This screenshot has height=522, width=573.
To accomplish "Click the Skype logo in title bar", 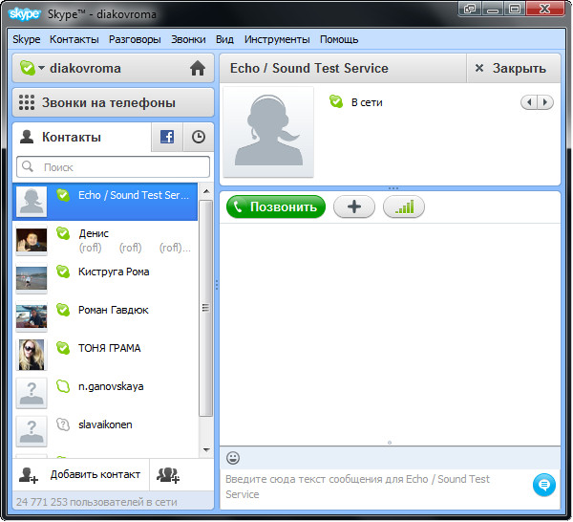I will 24,14.
